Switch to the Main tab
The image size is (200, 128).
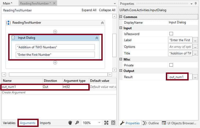(7, 3)
